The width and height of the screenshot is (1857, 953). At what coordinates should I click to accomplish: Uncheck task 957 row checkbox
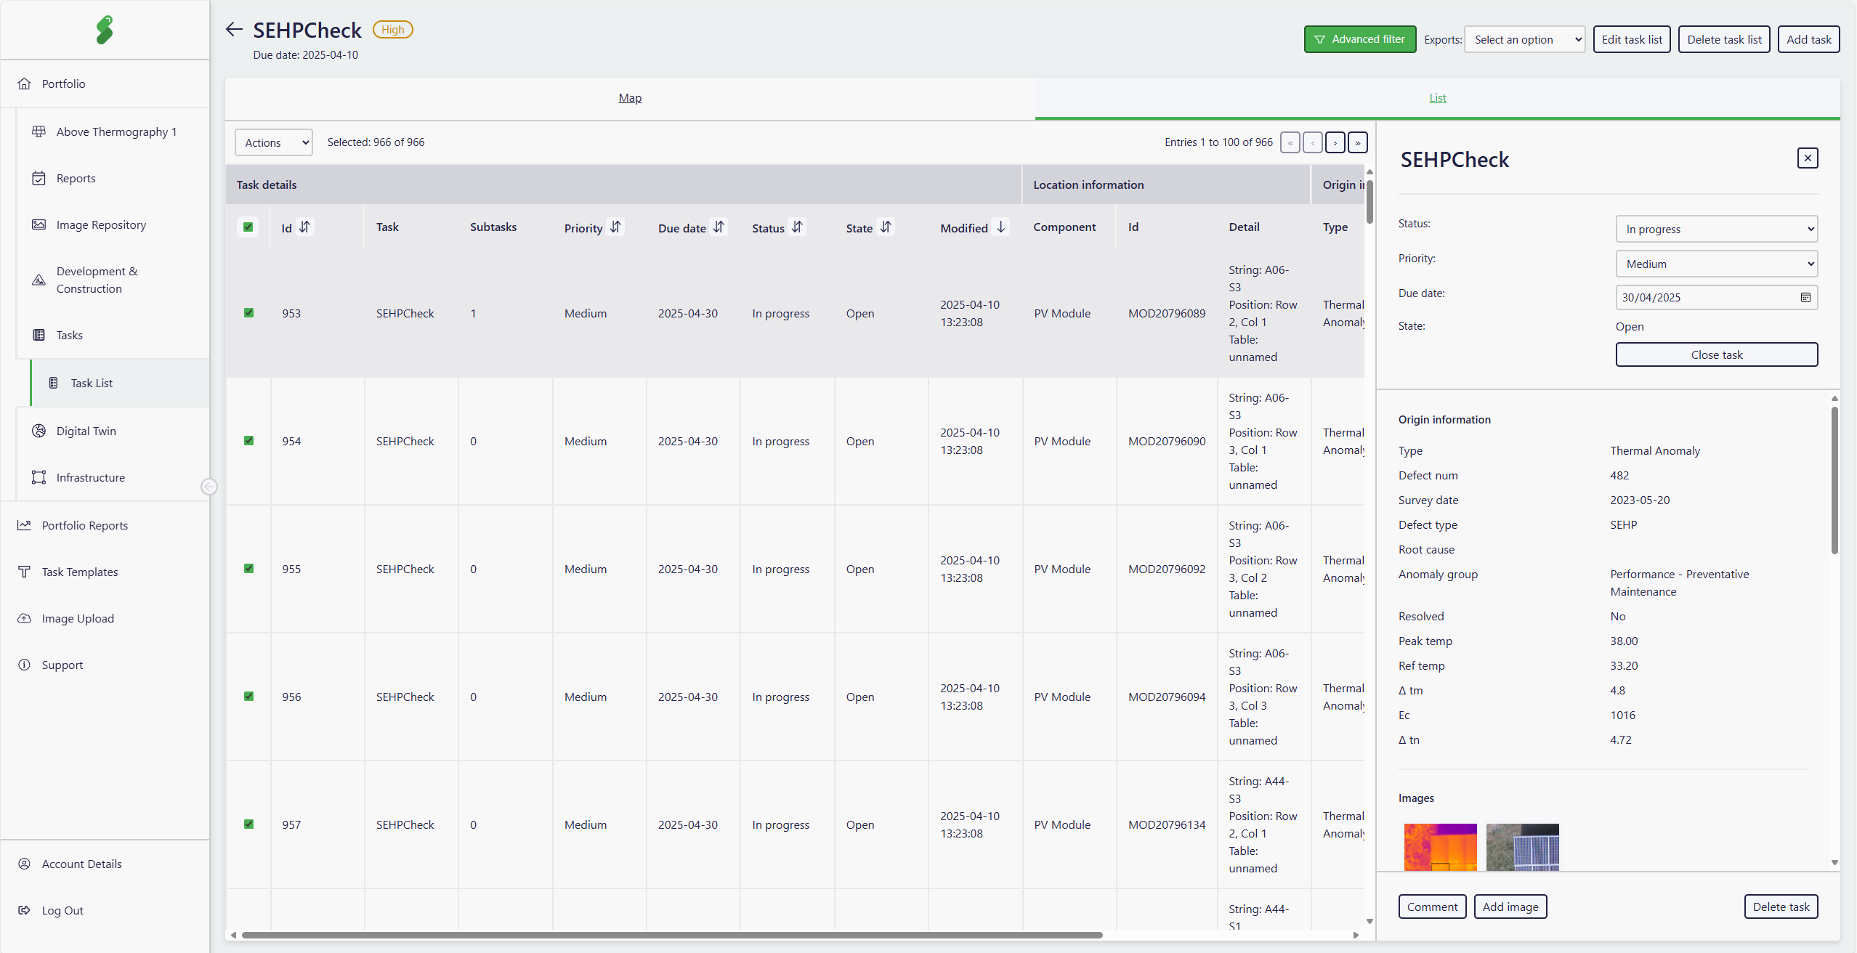point(248,824)
